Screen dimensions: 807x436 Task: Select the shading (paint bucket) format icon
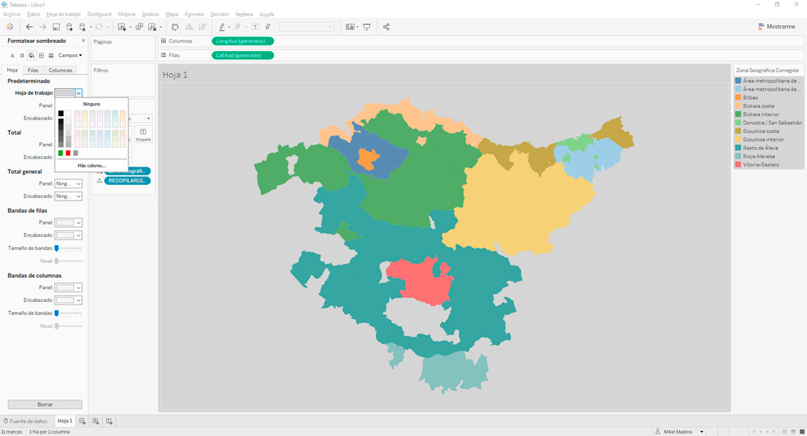[x=32, y=55]
